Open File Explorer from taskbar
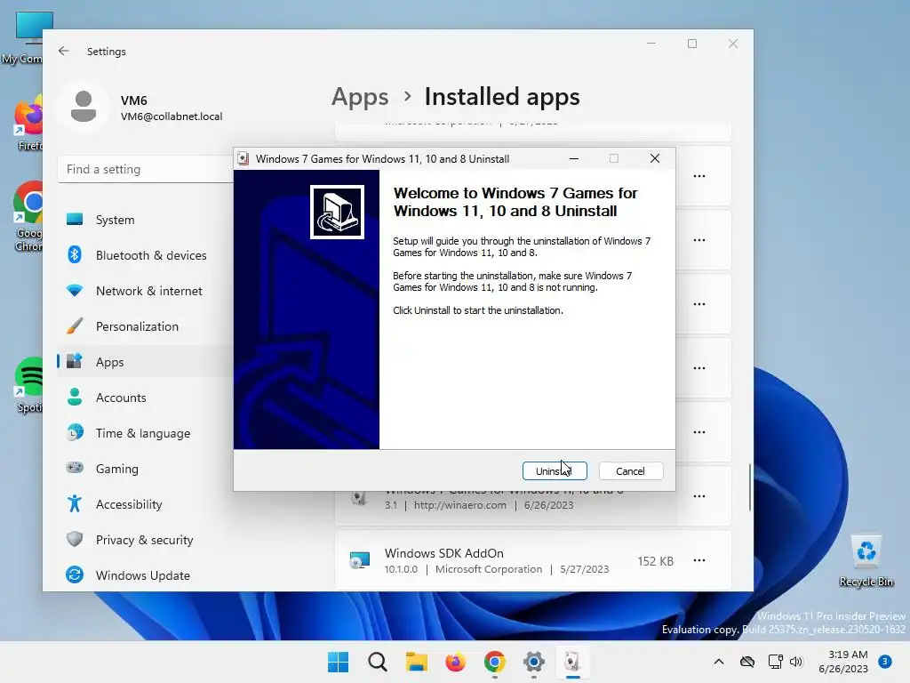Screen dimensions: 910x683 point(416,662)
